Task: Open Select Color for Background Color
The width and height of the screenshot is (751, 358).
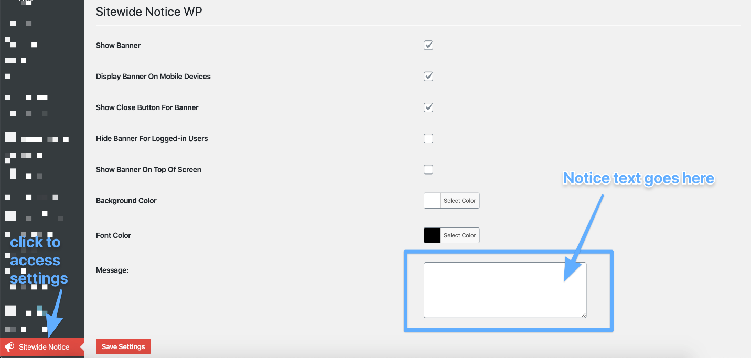Action: [459, 201]
